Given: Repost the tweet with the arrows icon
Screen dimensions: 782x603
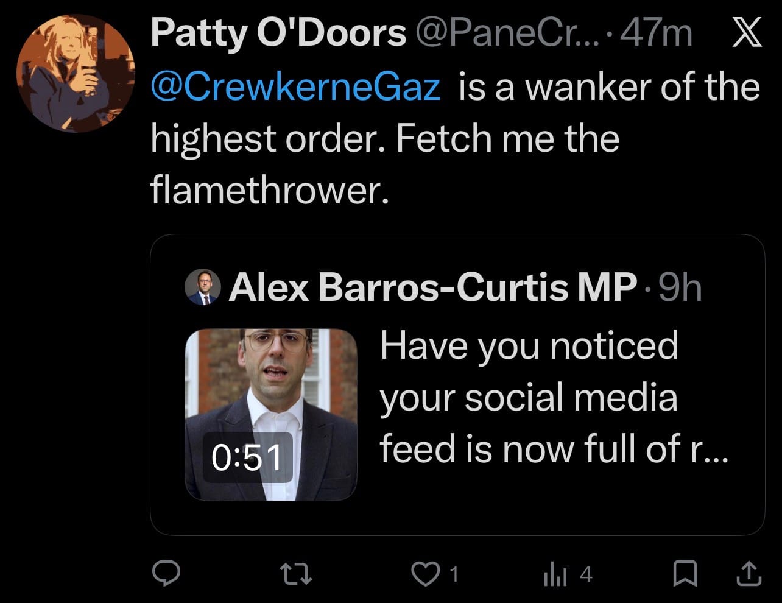Looking at the screenshot, I should [295, 573].
